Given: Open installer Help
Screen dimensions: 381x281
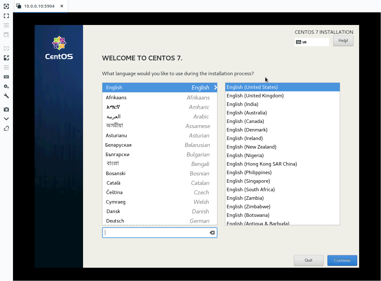Looking at the screenshot, I should pyautogui.click(x=343, y=41).
